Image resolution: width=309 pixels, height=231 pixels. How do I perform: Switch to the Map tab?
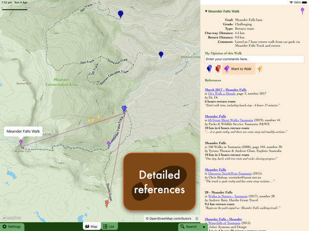91,227
